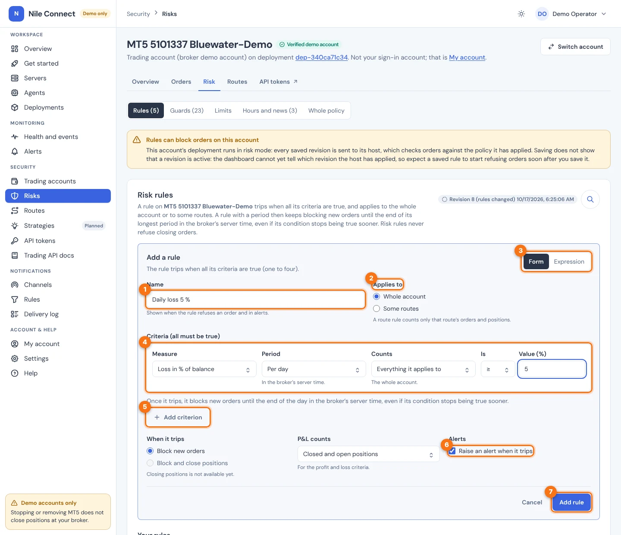Click the Delivery log icon
The width and height of the screenshot is (621, 535).
[15, 314]
